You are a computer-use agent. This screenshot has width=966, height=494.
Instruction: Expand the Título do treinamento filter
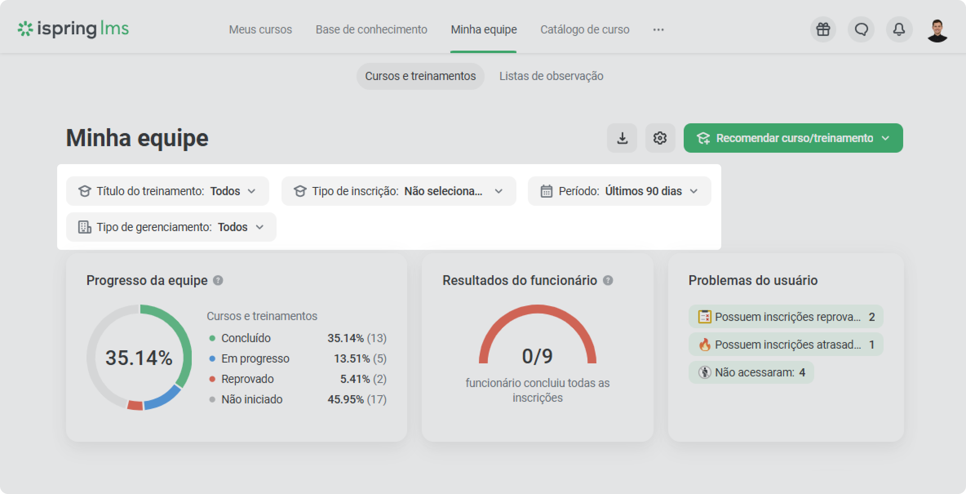coord(168,191)
